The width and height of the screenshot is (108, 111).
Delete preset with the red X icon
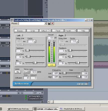click(x=52, y=23)
